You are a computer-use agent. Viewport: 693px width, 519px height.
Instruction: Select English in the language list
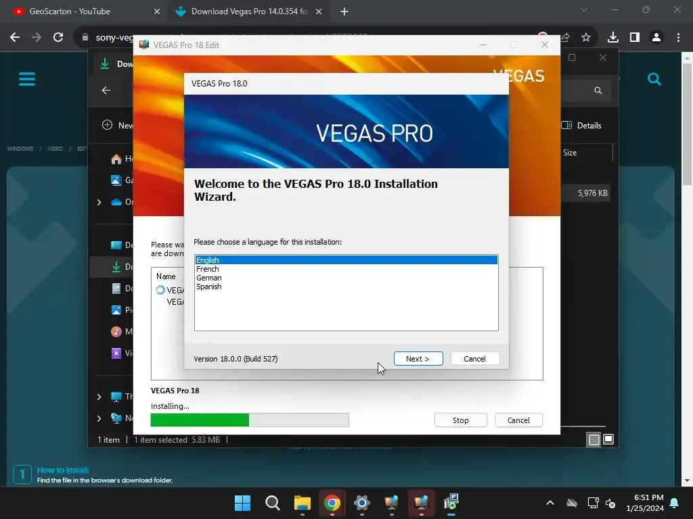point(346,260)
